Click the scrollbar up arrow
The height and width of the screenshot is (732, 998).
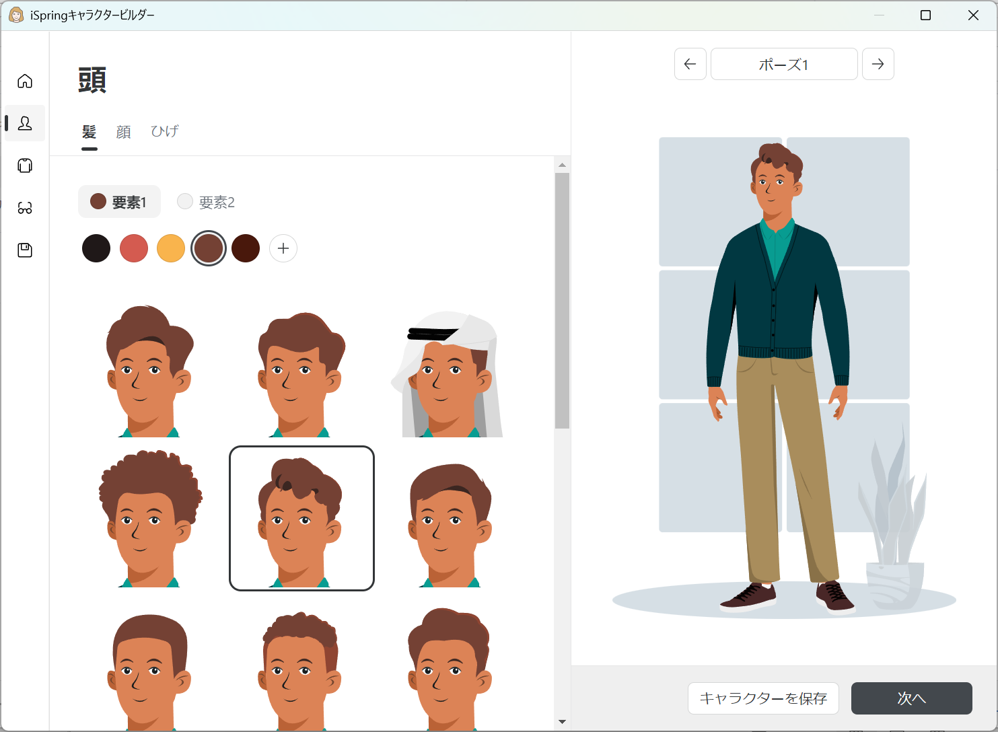562,163
